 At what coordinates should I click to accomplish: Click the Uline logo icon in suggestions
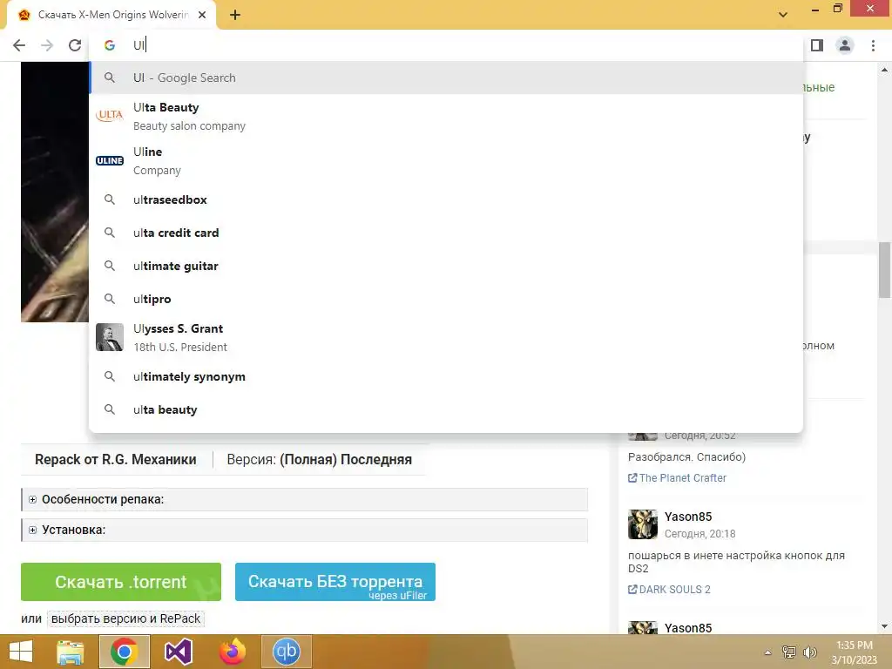pos(110,160)
